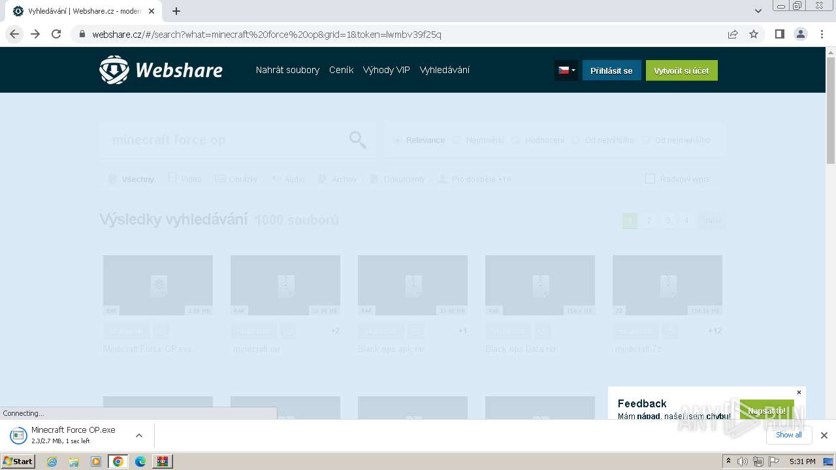Viewport: 836px width, 470px height.
Task: Click the magnifier search icon
Action: tap(357, 140)
